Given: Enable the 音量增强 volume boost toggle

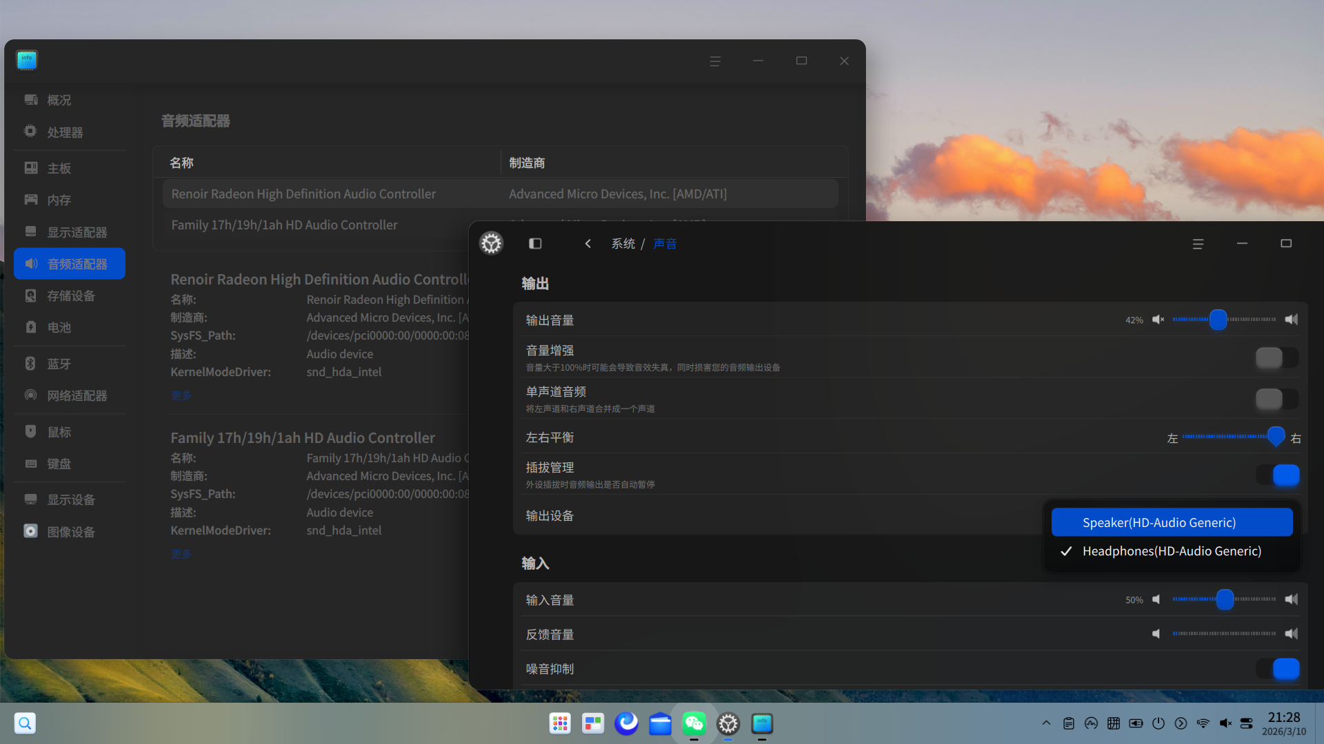Looking at the screenshot, I should [1276, 358].
